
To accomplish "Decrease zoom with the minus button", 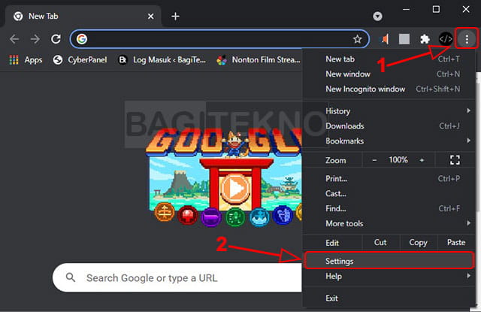I will point(374,160).
